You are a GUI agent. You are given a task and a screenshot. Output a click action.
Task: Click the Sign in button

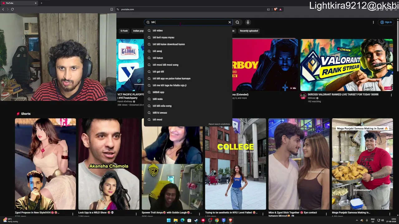386,22
